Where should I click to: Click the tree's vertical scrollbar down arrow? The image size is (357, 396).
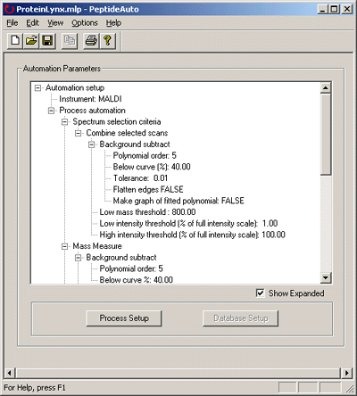326,277
